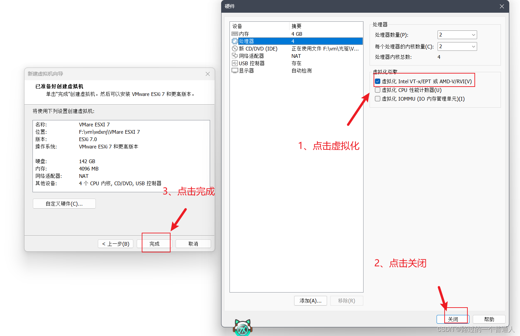Select the 内存 memory row
520x336 pixels.
pos(297,34)
